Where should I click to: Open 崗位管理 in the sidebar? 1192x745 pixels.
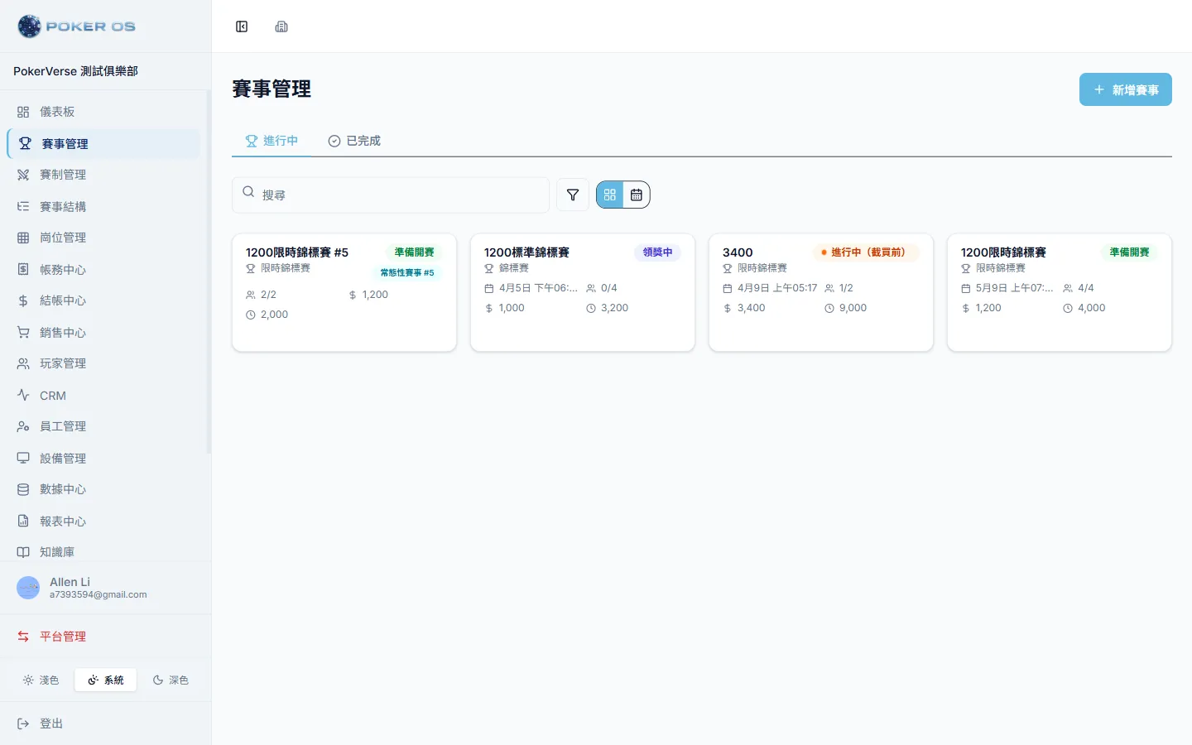[x=103, y=238]
